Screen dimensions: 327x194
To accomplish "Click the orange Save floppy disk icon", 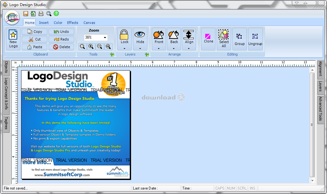I will tap(26, 14).
